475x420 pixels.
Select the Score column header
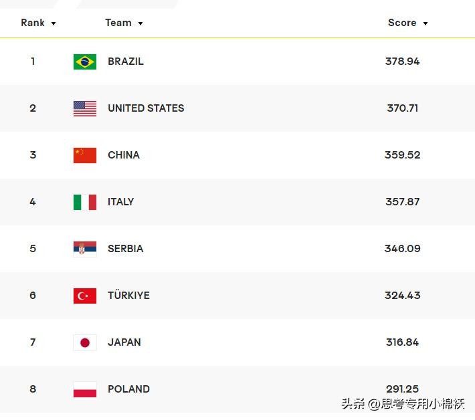point(402,23)
